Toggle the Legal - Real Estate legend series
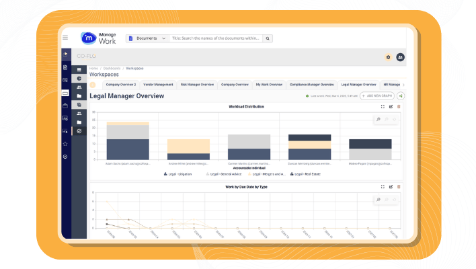The height and width of the screenshot is (269, 476). click(305, 174)
